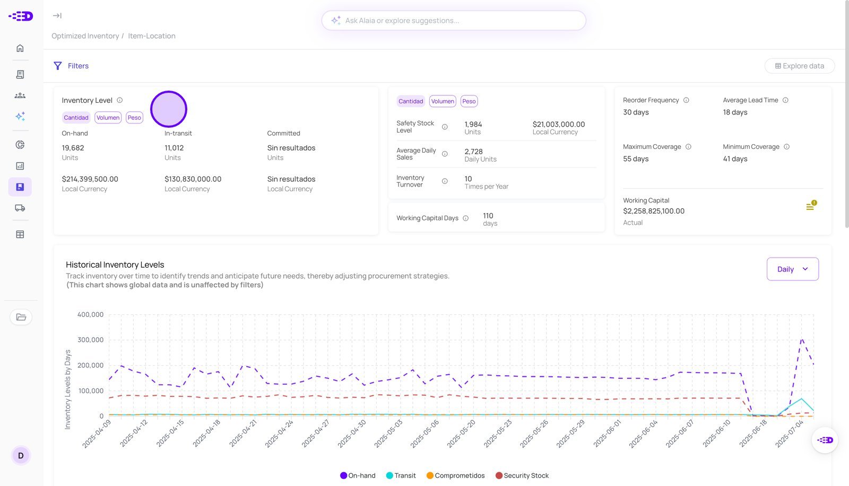Select Cantidad chip in Safety Stock card
The width and height of the screenshot is (849, 486).
pos(411,101)
